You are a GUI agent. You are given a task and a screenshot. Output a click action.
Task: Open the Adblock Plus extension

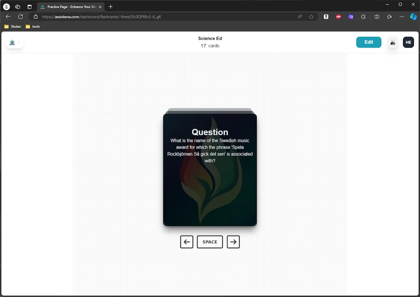(338, 17)
